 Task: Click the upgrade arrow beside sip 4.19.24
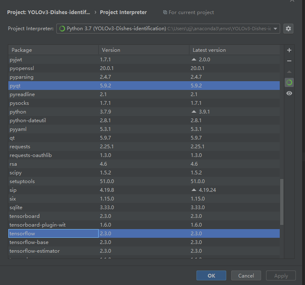click(x=194, y=190)
